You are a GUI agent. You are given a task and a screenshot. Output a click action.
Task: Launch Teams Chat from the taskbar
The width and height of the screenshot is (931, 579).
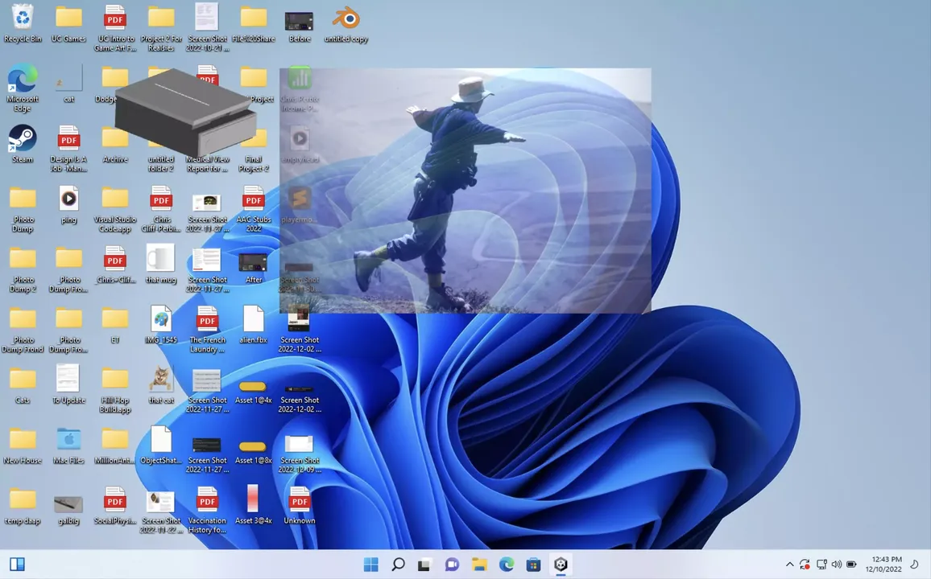[452, 565]
